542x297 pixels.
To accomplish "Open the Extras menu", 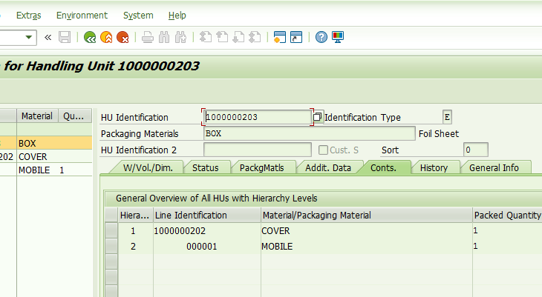I will (x=28, y=16).
